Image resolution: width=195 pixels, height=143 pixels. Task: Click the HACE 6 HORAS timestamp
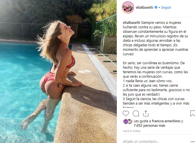[132, 131]
